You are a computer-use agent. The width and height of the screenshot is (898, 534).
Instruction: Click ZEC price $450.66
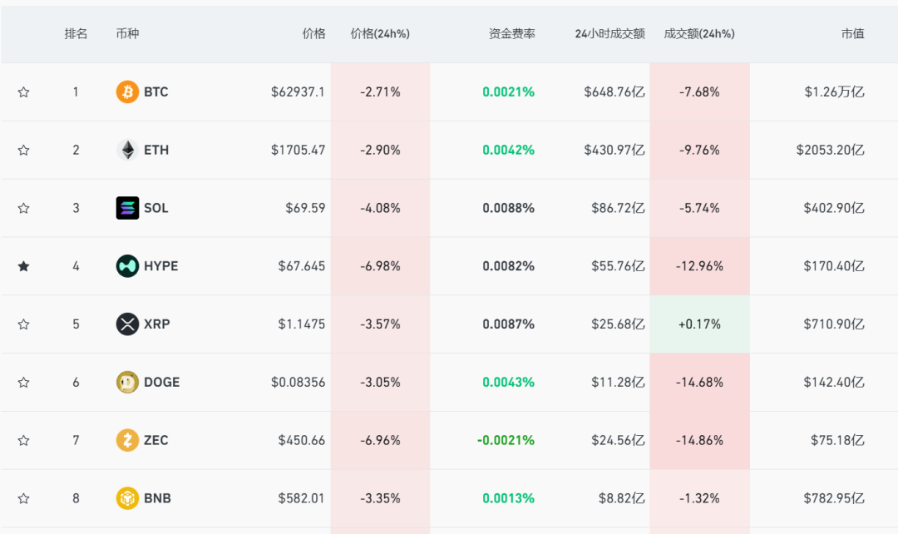[301, 440]
